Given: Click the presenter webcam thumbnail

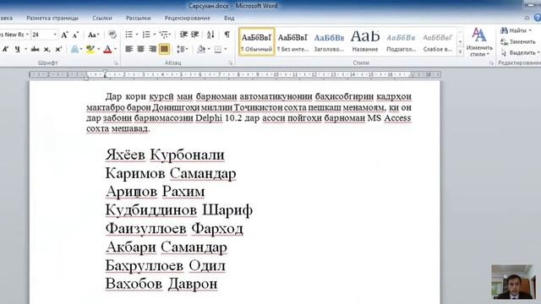Looking at the screenshot, I should point(513,281).
